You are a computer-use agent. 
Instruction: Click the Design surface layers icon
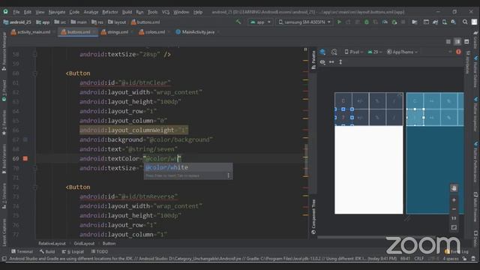coord(322,52)
